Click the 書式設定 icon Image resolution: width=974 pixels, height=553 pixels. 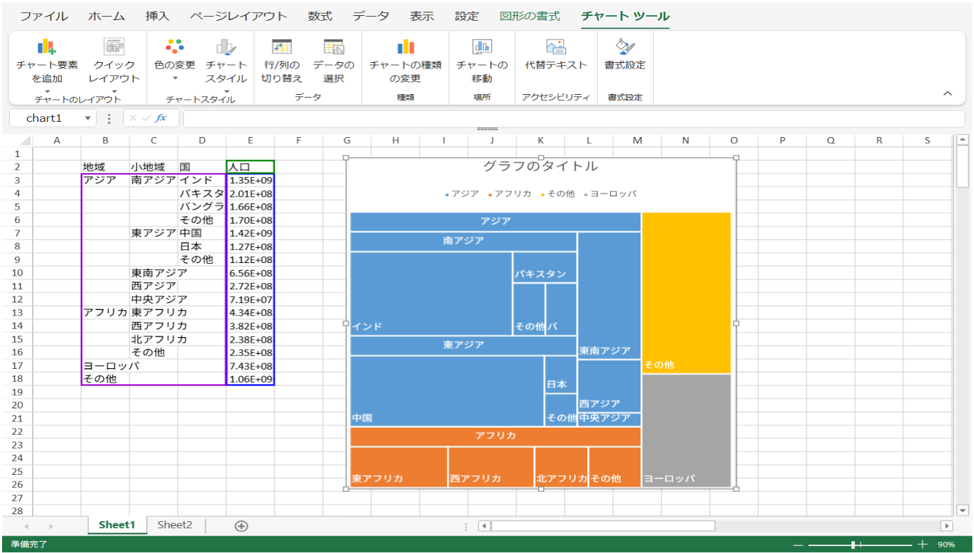pos(625,47)
